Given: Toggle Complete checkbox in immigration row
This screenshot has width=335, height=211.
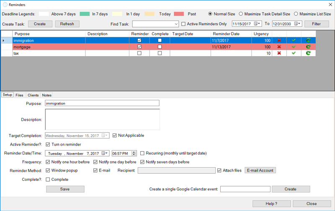Looking at the screenshot, I should click(160, 40).
